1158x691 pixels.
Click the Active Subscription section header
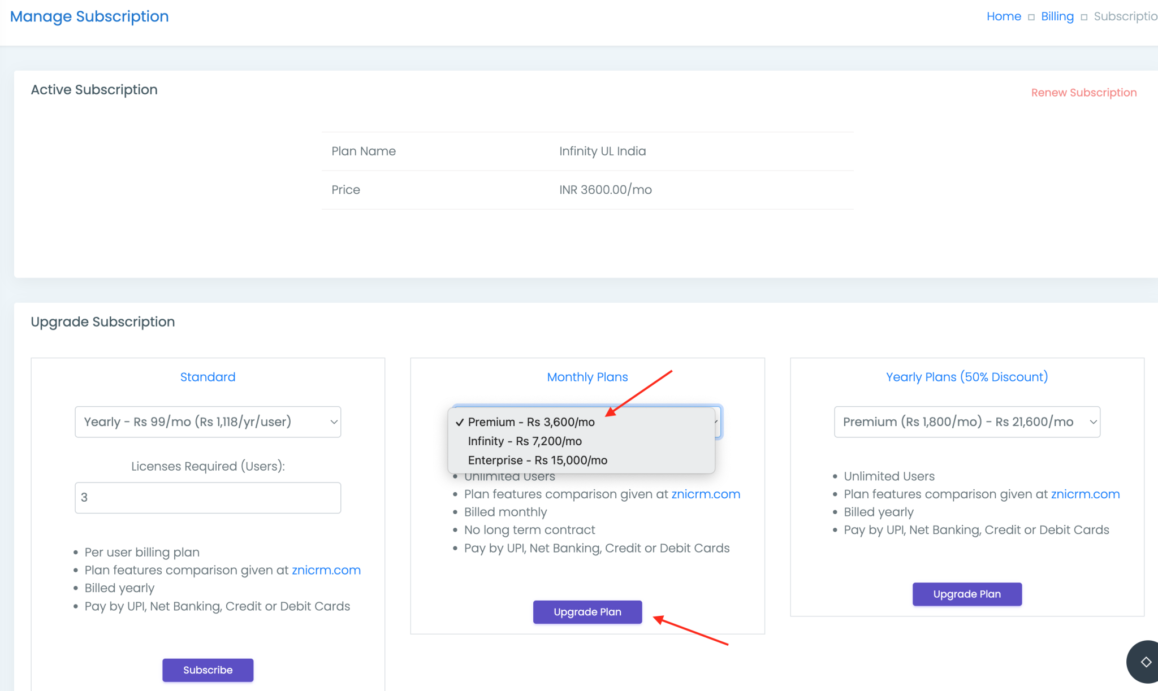pyautogui.click(x=94, y=89)
